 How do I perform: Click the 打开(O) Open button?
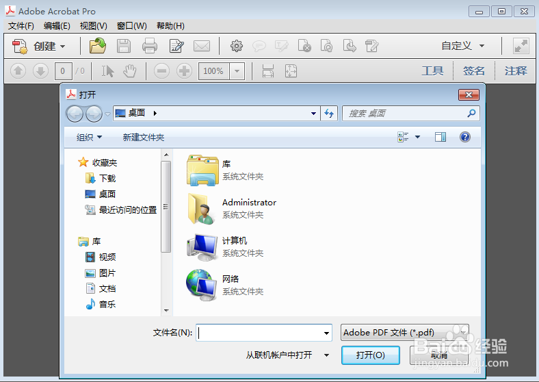371,355
